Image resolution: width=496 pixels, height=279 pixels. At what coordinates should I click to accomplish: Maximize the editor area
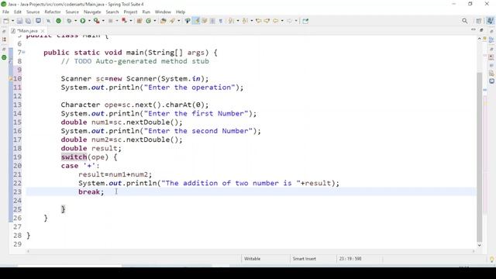tap(481, 29)
